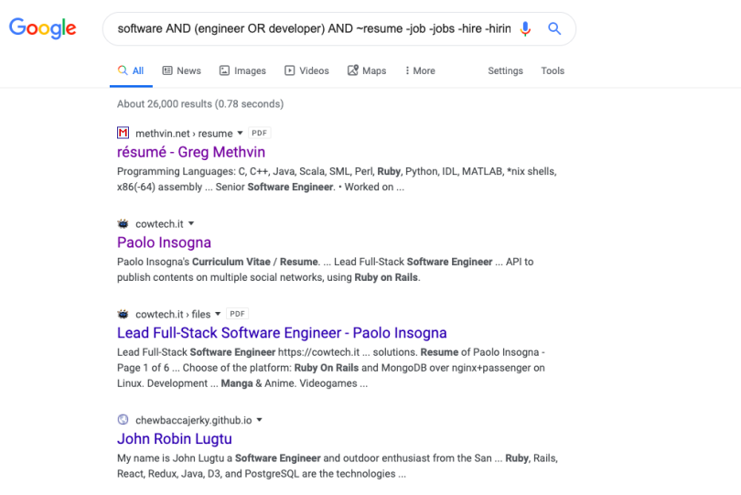741x495 pixels.
Task: Click the cowtech.it favicon of Paolo Insogna result
Action: coord(123,223)
